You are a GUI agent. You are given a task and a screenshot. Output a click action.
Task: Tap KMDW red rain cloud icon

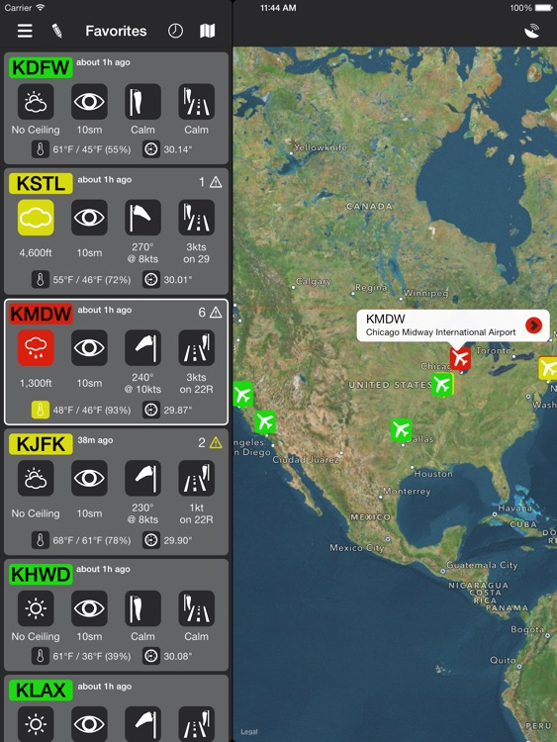(36, 348)
